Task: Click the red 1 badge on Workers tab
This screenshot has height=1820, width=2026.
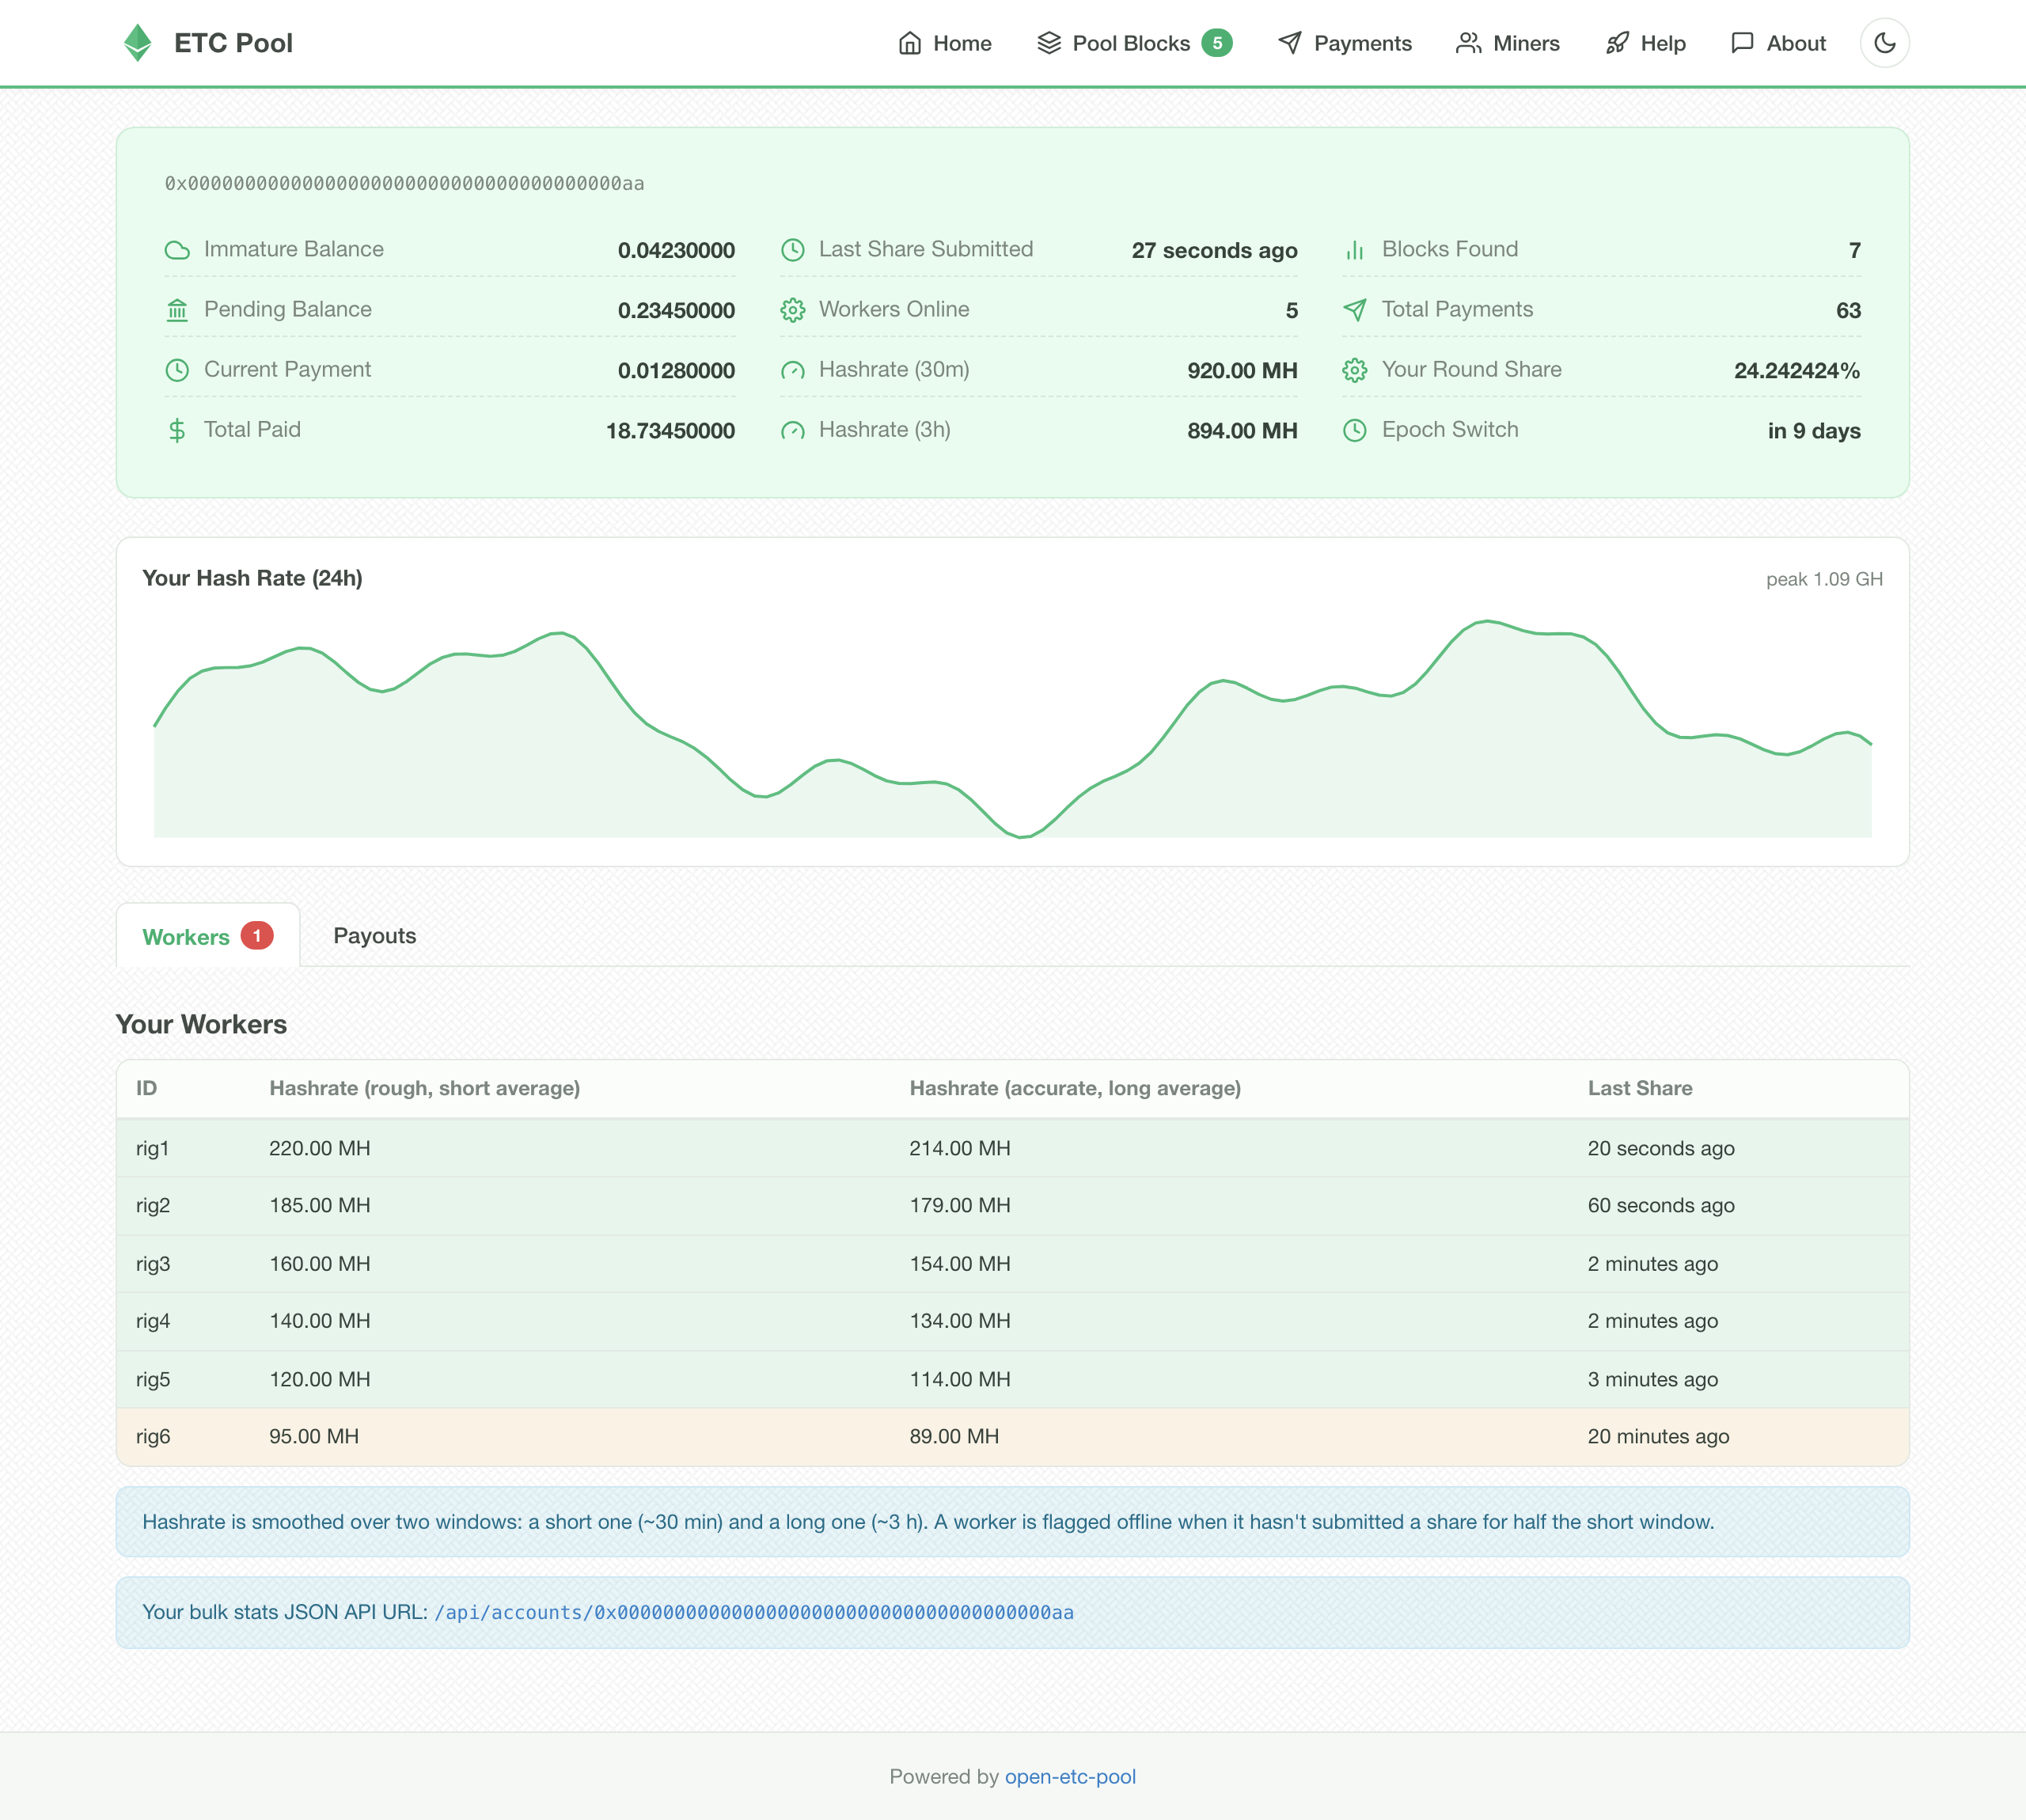Action: (257, 936)
